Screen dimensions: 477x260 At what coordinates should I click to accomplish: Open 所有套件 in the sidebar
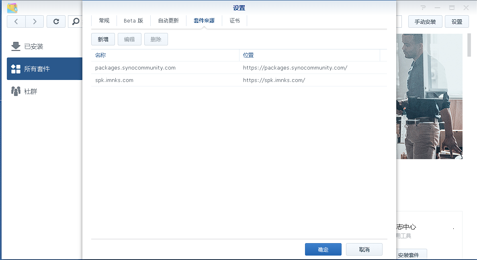pos(45,69)
